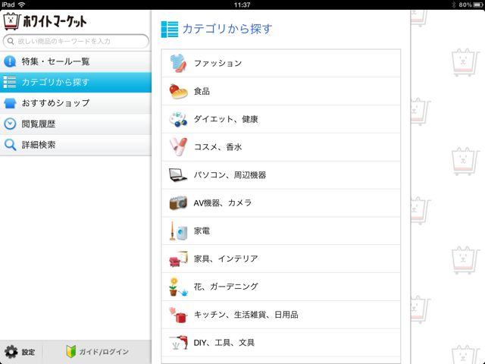
Task: Focus the product keyword search field
Action: tap(76, 41)
